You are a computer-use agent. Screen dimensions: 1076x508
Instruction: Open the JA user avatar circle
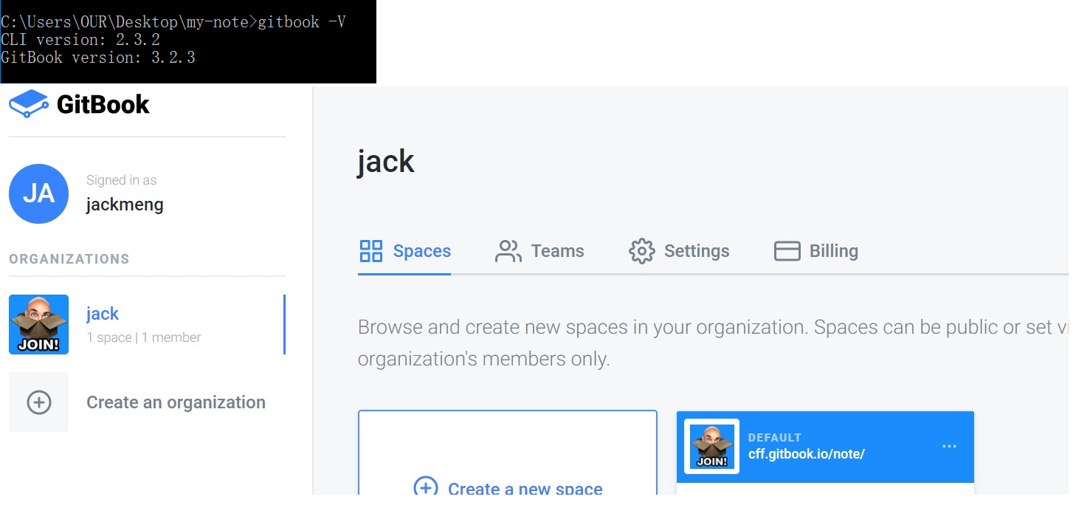click(x=38, y=193)
